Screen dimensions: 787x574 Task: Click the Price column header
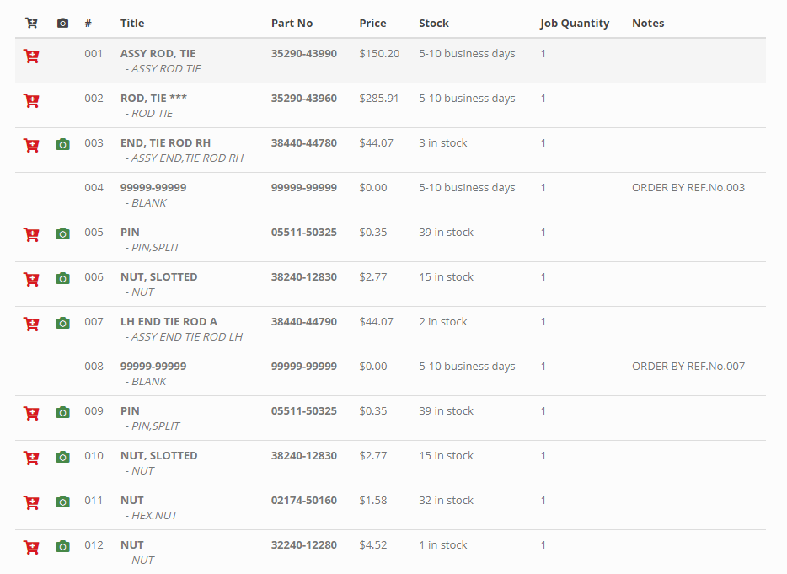tap(372, 24)
